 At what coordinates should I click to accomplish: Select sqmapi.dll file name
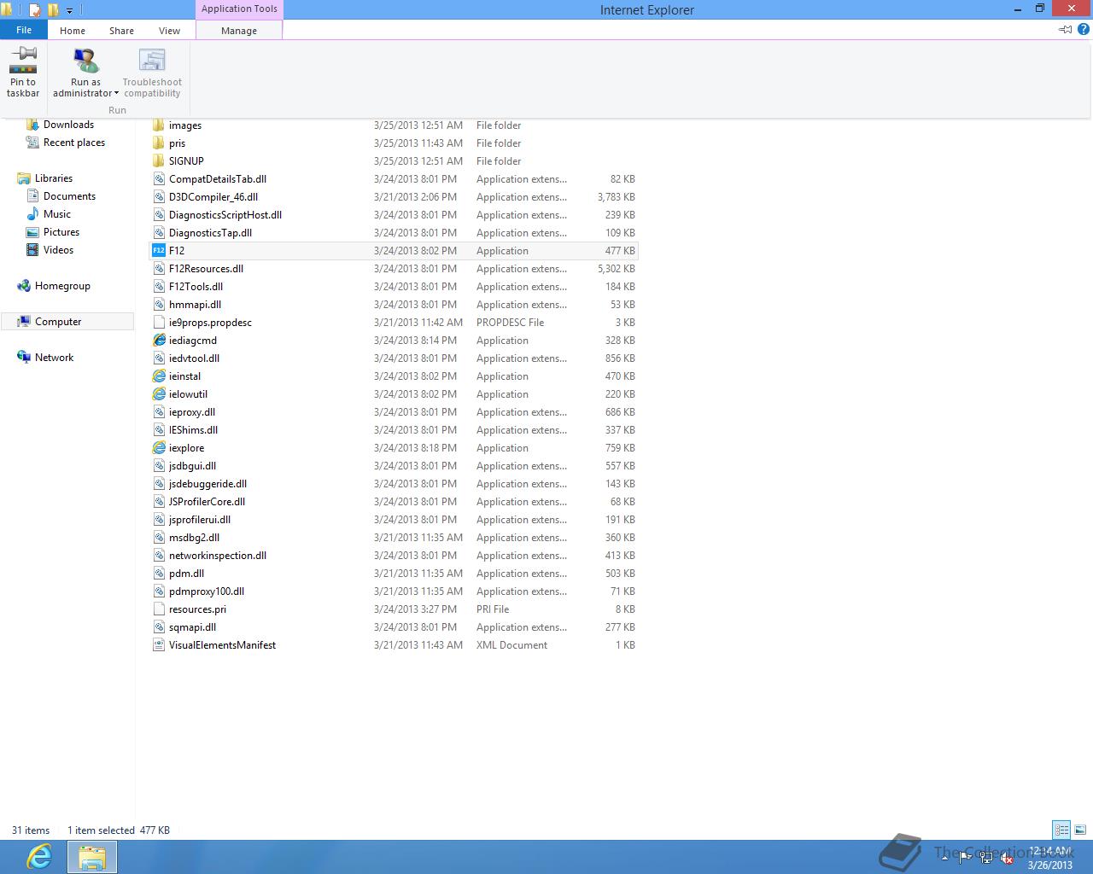tap(192, 627)
